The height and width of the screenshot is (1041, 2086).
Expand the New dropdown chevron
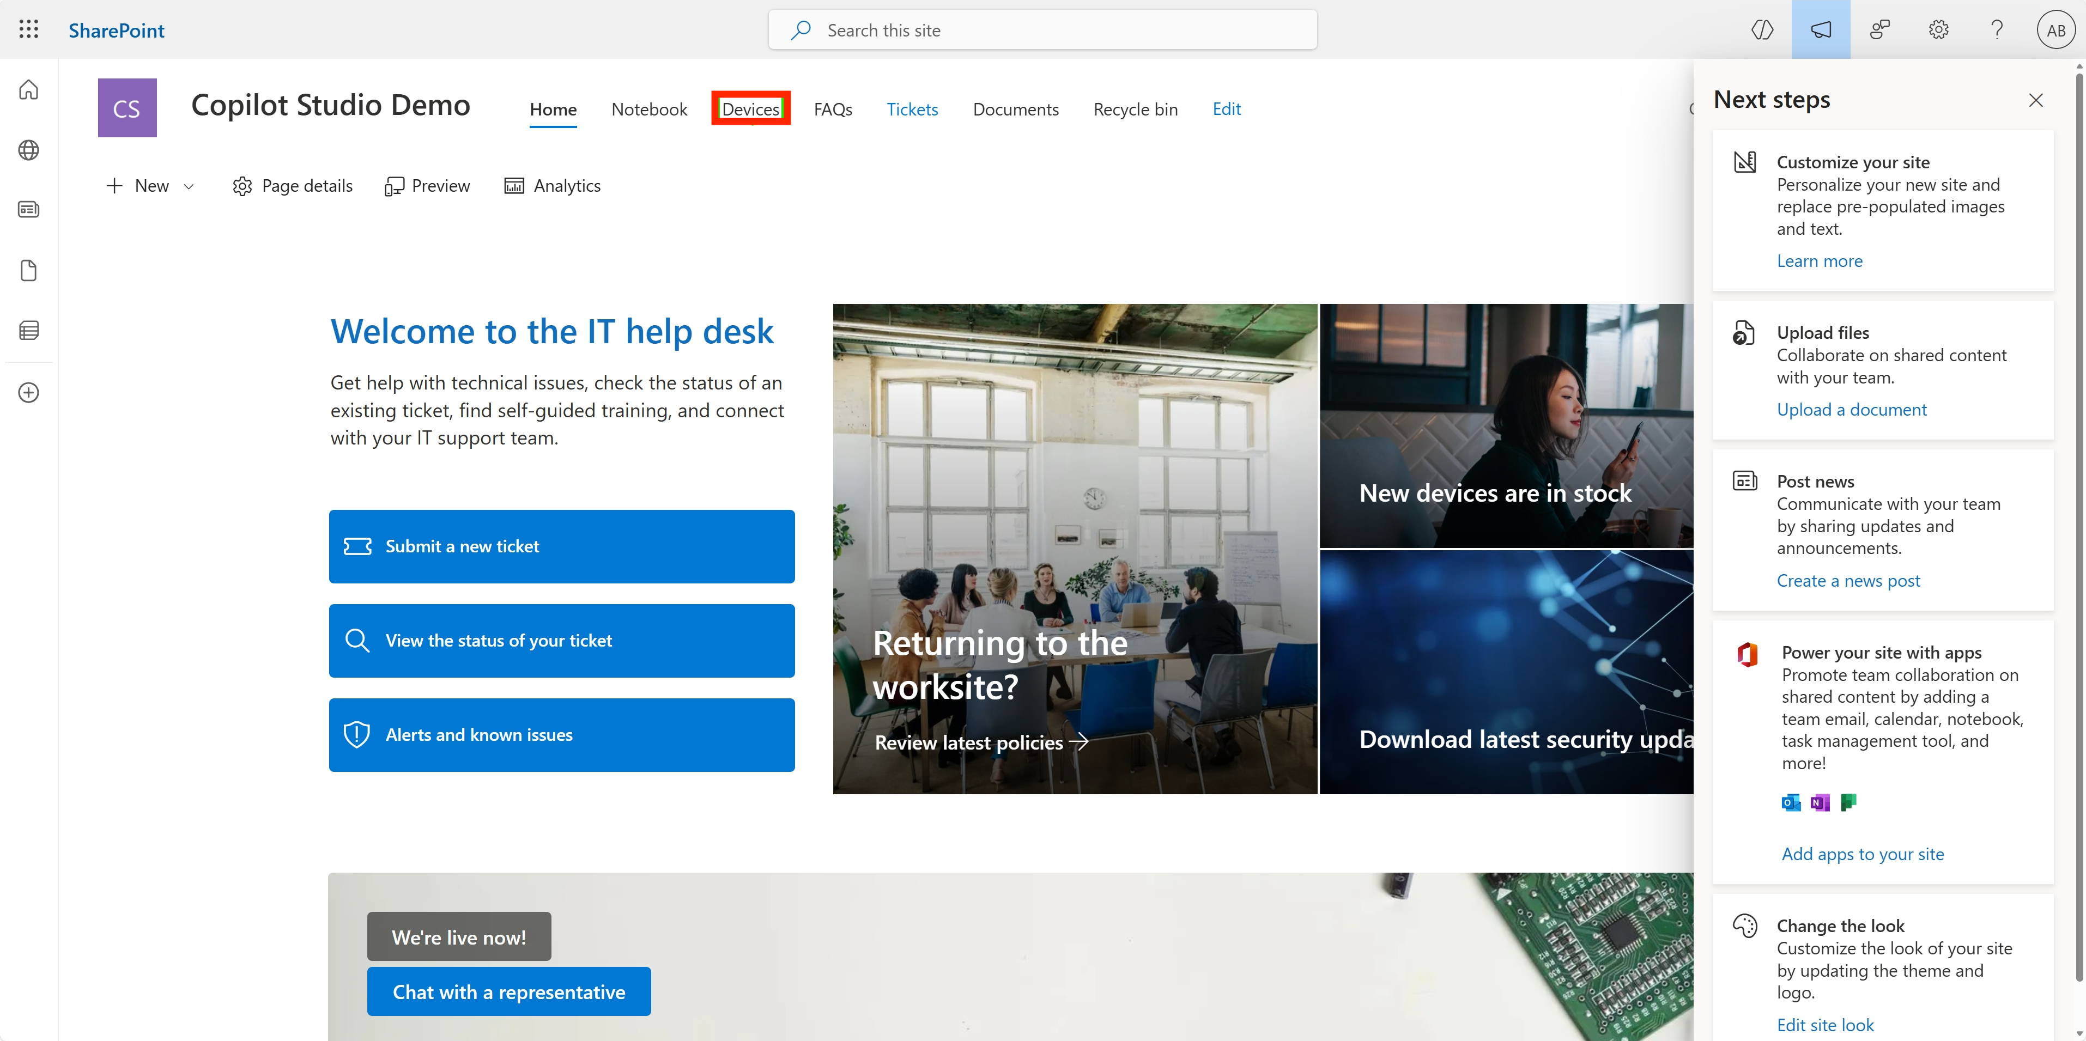pos(189,186)
